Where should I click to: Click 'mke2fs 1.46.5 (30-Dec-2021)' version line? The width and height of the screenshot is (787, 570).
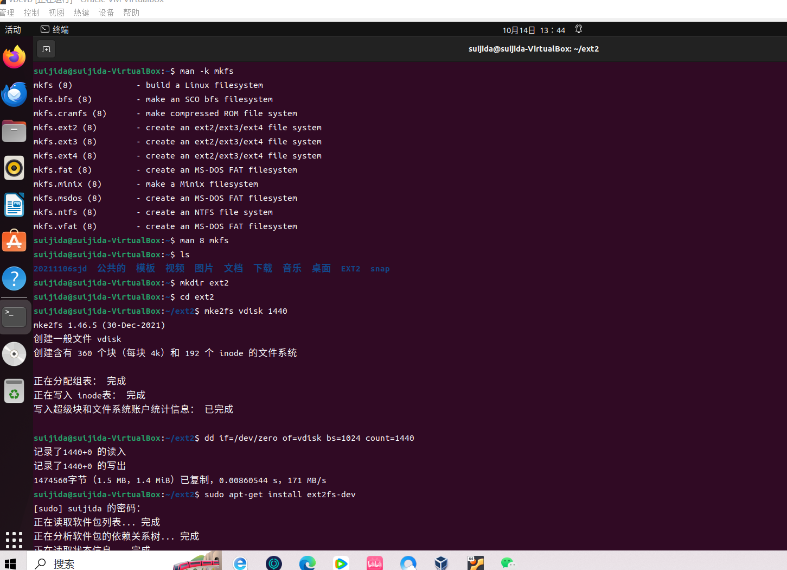click(x=99, y=325)
